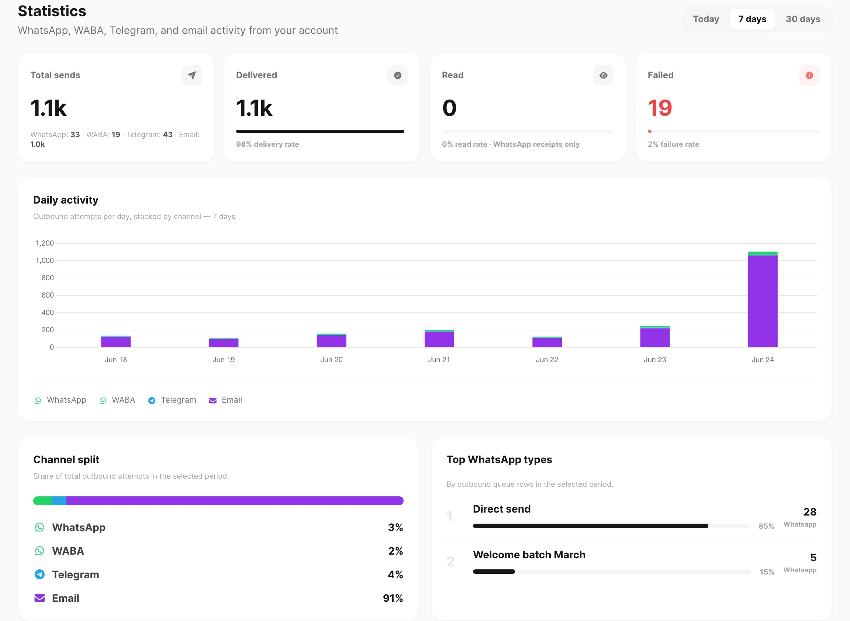Click '0% read rate · WhatsApp receipts only'
This screenshot has height=621, width=850.
tap(510, 144)
